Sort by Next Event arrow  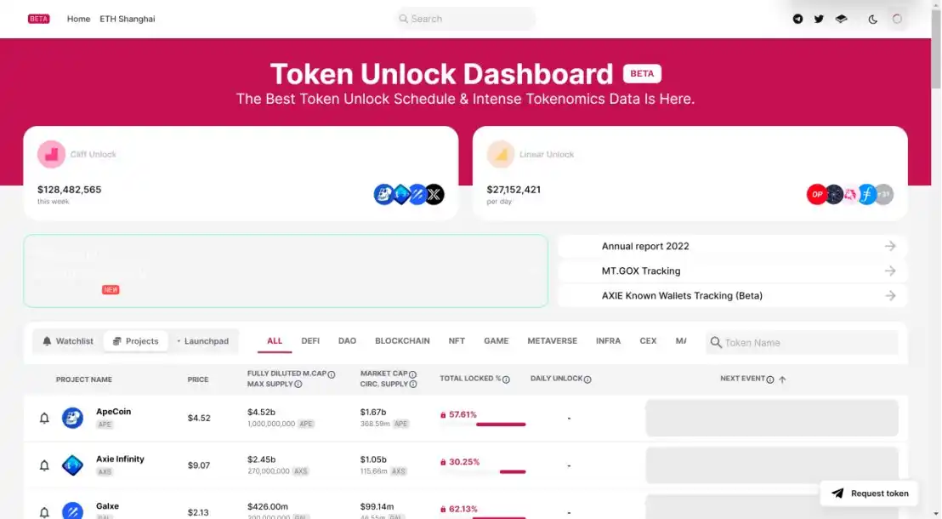[782, 379]
